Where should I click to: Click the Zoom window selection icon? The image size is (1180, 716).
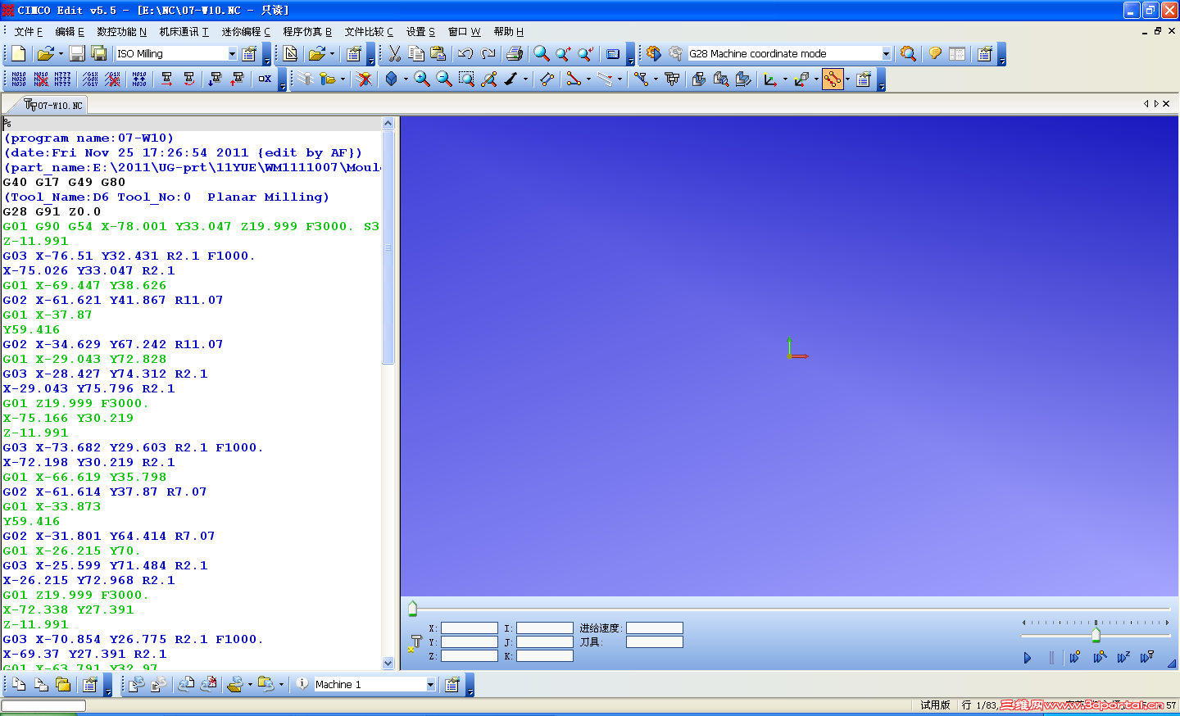[466, 79]
